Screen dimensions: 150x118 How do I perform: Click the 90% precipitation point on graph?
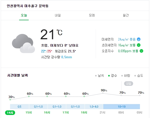click(x=103, y=93)
